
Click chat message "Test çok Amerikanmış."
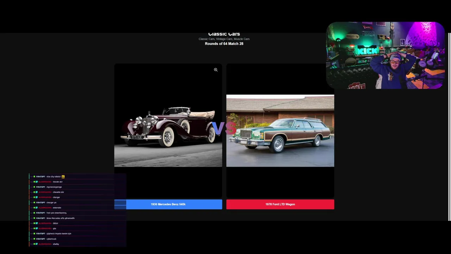[x=56, y=213]
